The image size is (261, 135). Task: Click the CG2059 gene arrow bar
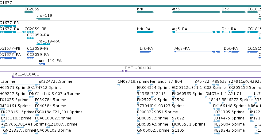[29, 12]
